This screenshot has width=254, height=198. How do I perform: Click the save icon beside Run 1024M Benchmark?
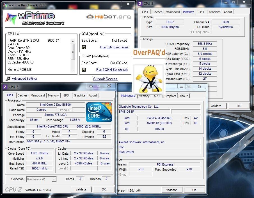coord(84,70)
